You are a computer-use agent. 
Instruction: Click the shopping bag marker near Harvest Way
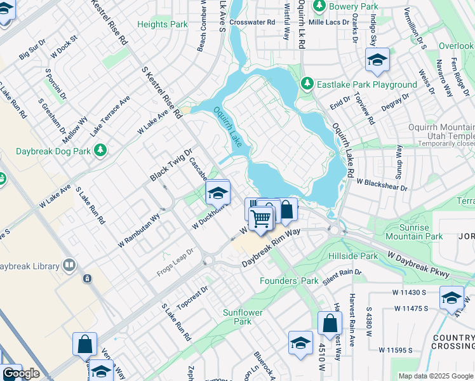330,324
